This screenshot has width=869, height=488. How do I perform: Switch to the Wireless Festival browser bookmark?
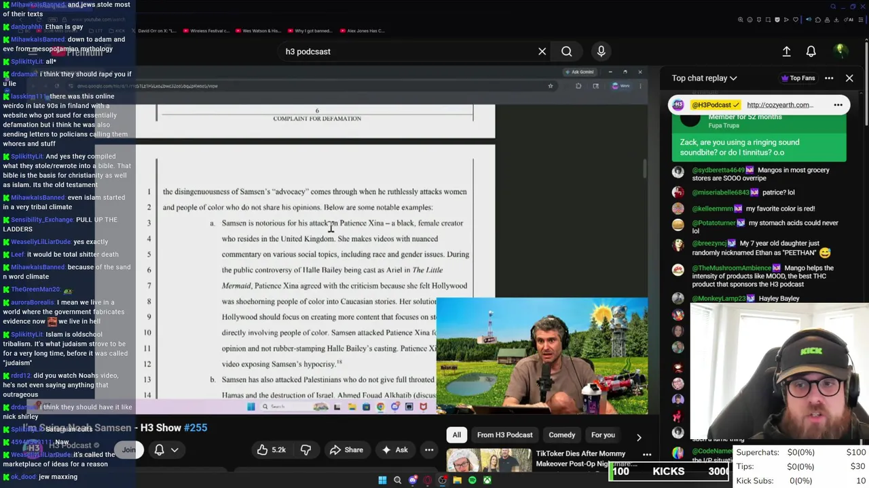(207, 30)
